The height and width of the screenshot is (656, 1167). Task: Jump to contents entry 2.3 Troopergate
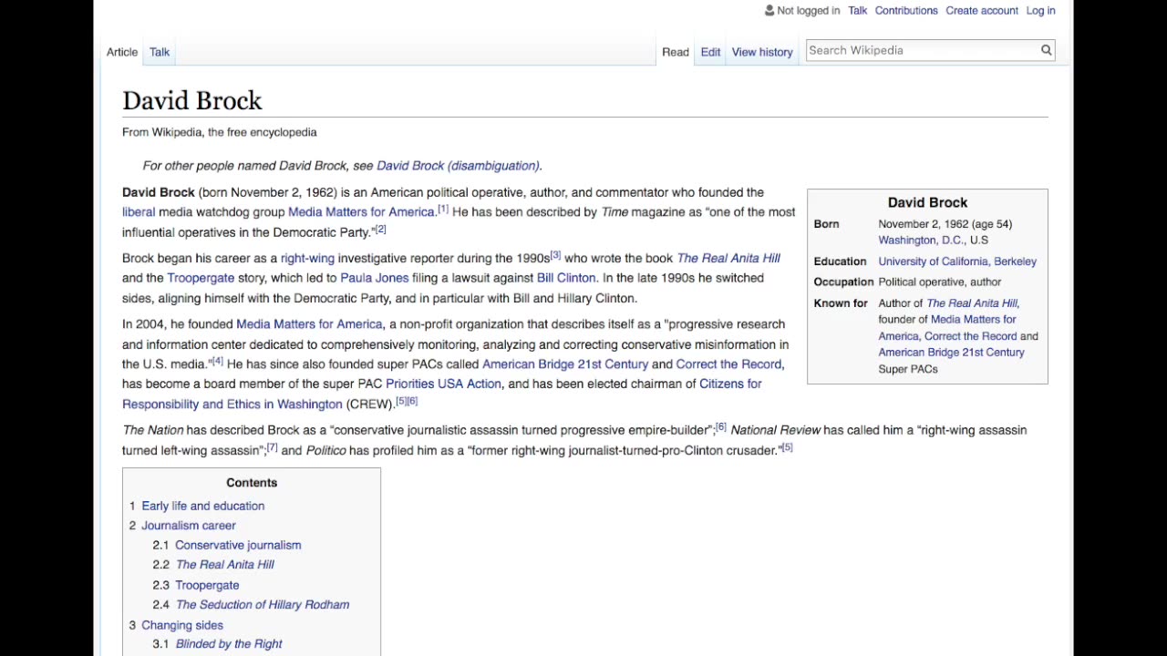(x=207, y=585)
